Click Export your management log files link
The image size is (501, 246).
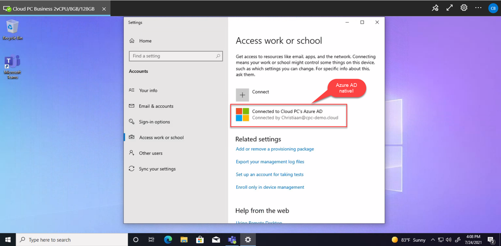270,162
